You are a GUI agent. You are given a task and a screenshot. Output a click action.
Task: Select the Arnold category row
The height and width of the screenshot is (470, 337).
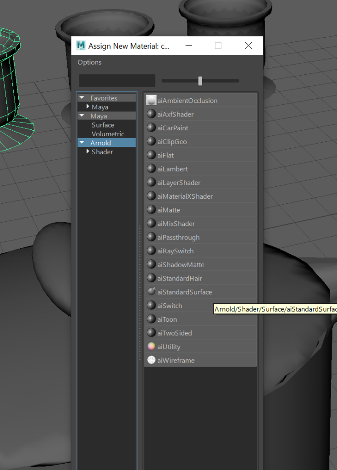point(107,143)
